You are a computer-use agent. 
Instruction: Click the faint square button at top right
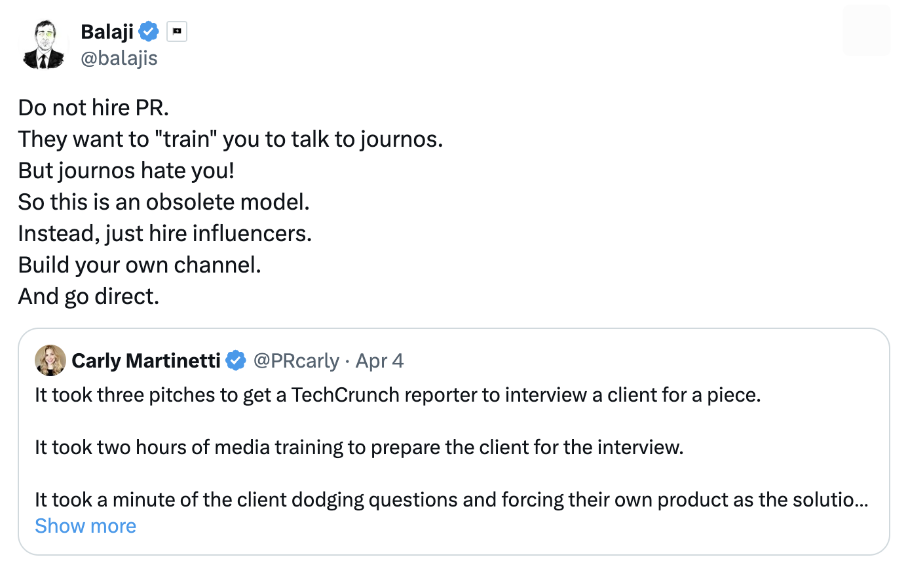[x=866, y=31]
